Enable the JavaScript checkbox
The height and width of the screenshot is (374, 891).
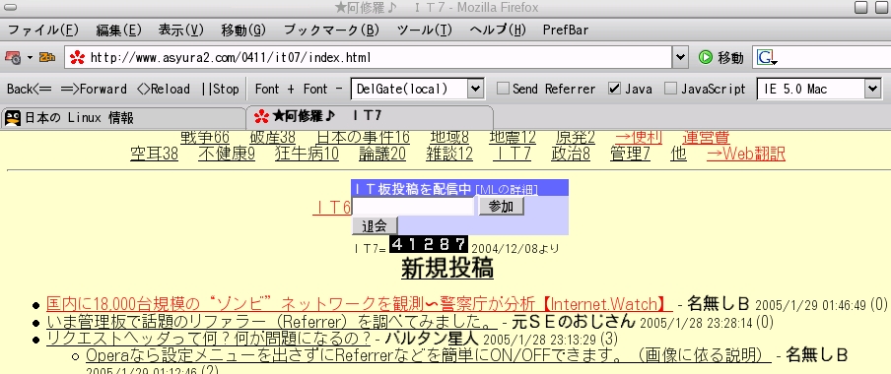pyautogui.click(x=671, y=89)
